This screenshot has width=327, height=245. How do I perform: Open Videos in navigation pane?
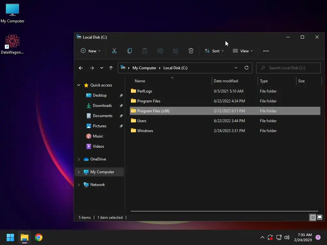coord(98,146)
